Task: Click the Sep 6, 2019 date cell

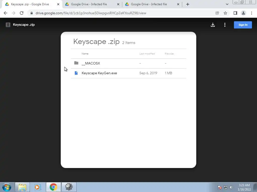Action: [x=148, y=73]
